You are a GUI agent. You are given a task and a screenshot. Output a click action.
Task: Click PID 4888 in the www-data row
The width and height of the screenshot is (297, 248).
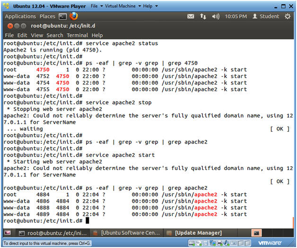click(x=43, y=208)
